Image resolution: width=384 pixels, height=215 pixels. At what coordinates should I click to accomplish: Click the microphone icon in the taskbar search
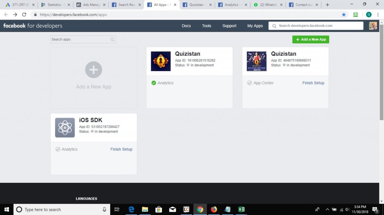104,209
